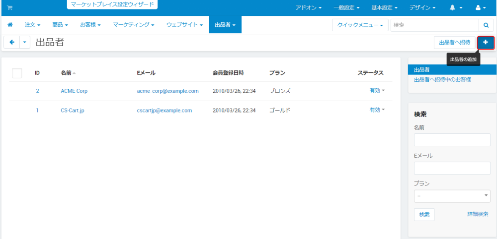Open the マーケティング menu
The height and width of the screenshot is (239, 497).
point(133,25)
